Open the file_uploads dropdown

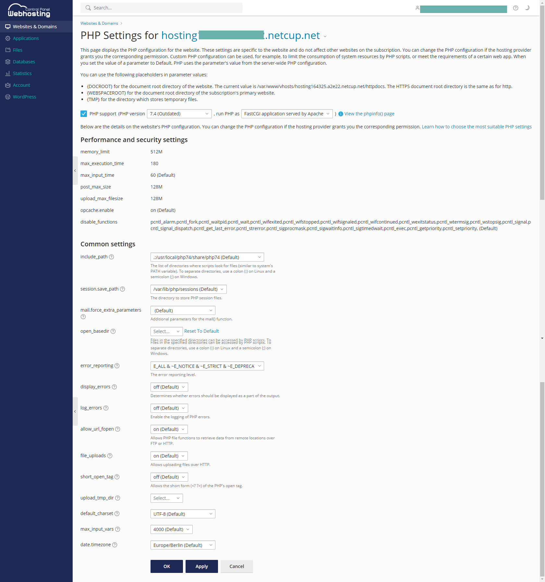[x=169, y=456]
